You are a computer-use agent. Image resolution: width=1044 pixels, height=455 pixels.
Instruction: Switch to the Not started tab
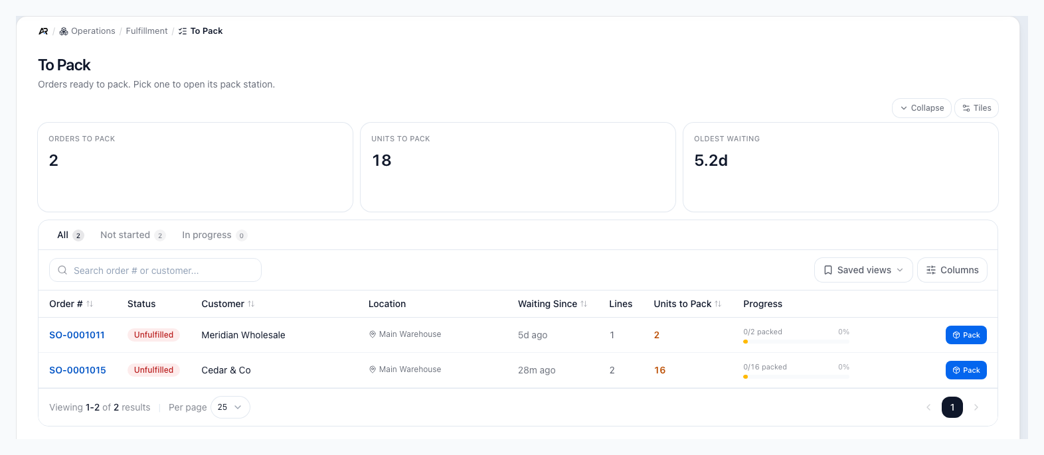132,235
